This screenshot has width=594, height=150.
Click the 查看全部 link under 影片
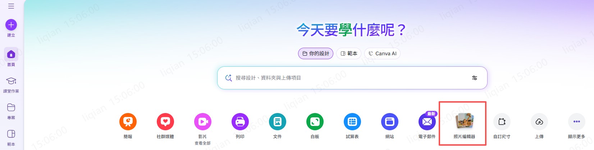click(x=203, y=143)
